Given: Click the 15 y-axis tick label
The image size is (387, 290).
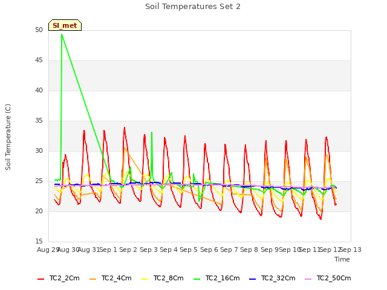Looking at the screenshot, I should coord(39,241).
